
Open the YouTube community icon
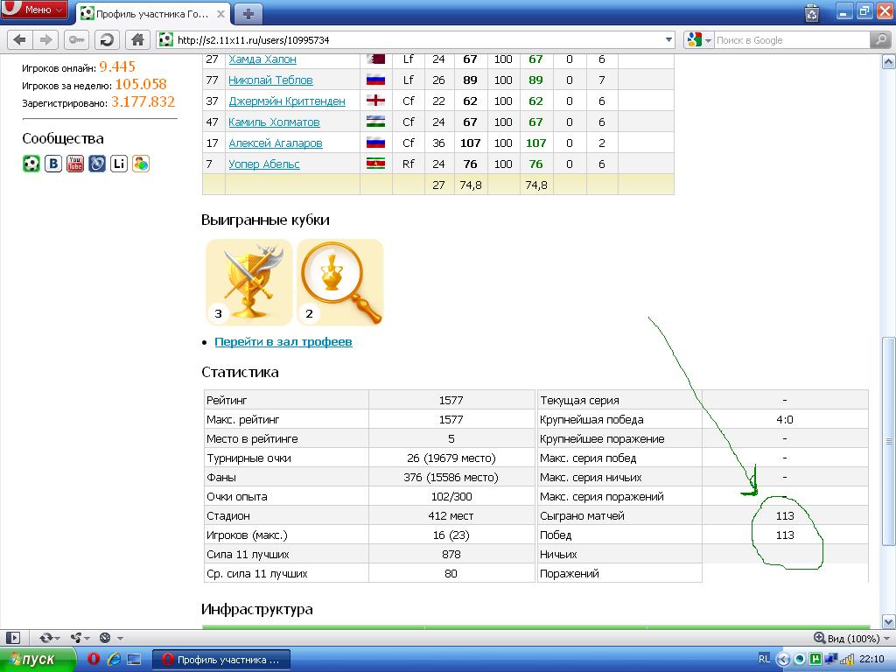point(75,164)
